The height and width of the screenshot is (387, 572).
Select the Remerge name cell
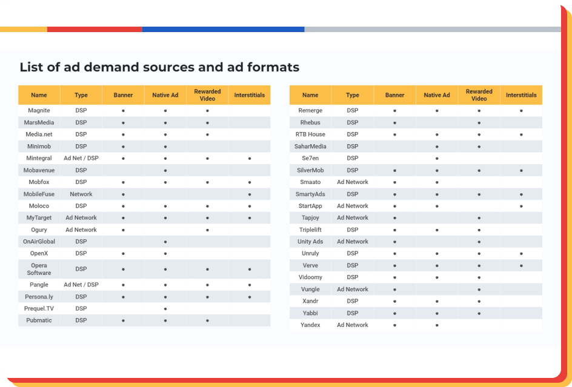pos(310,110)
